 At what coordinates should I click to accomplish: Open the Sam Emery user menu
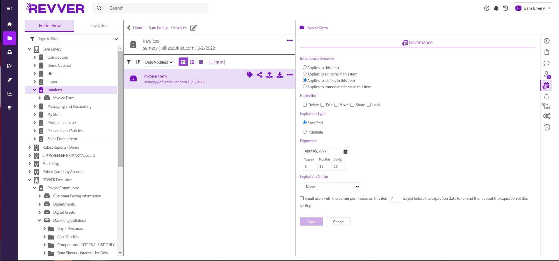pos(533,8)
